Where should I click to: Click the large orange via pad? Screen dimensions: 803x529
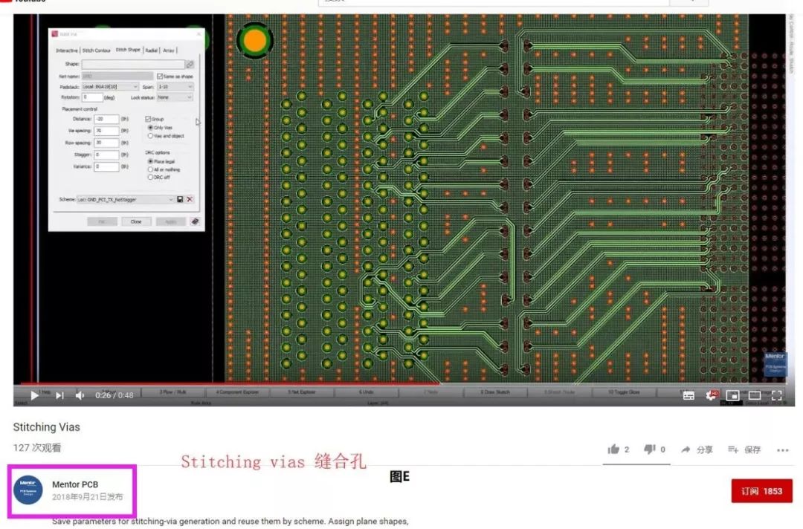tap(254, 40)
